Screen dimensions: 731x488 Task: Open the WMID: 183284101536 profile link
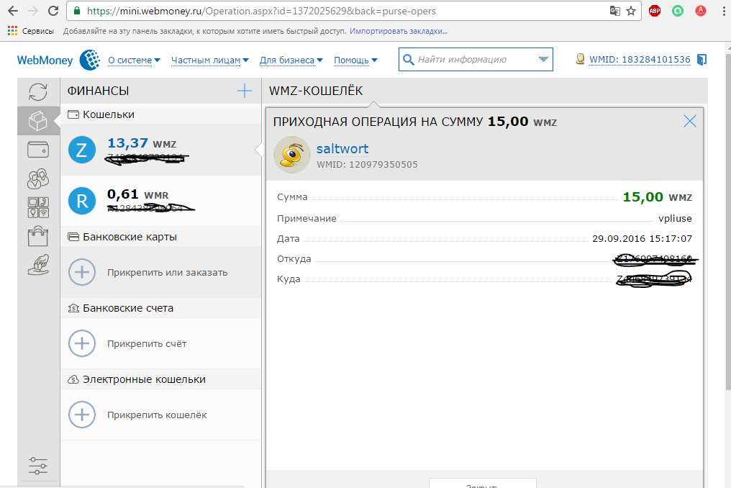[640, 60]
